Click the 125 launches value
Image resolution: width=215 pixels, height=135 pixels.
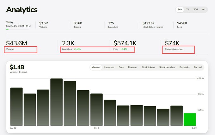click(111, 23)
